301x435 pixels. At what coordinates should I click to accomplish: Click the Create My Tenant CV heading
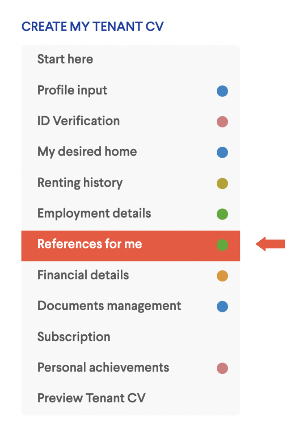(x=93, y=26)
